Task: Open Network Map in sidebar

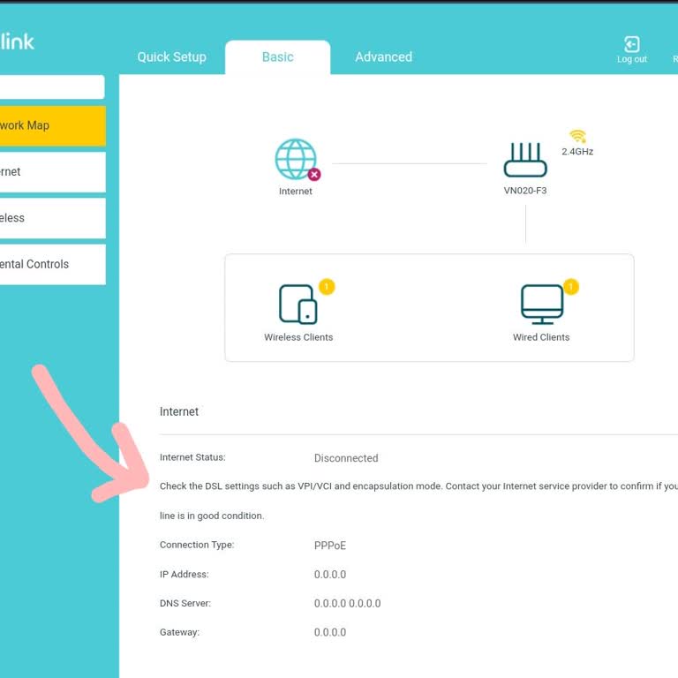Action: coord(53,126)
